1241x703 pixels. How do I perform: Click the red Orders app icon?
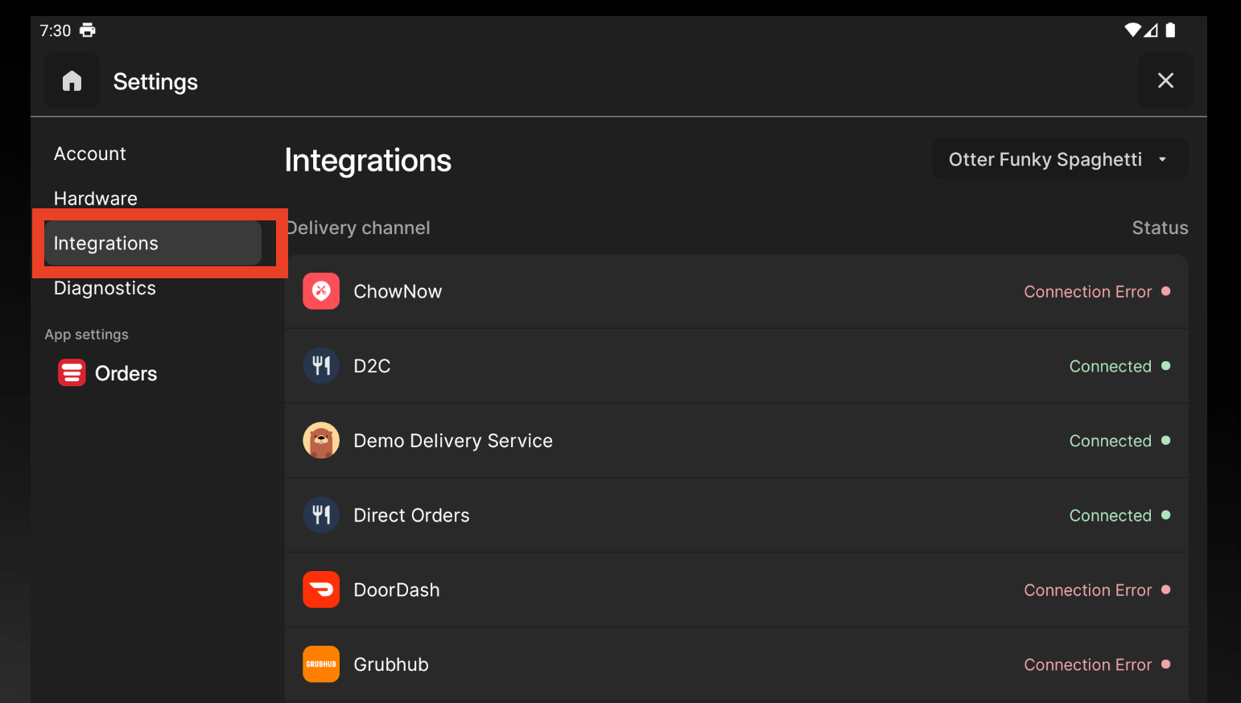(72, 373)
